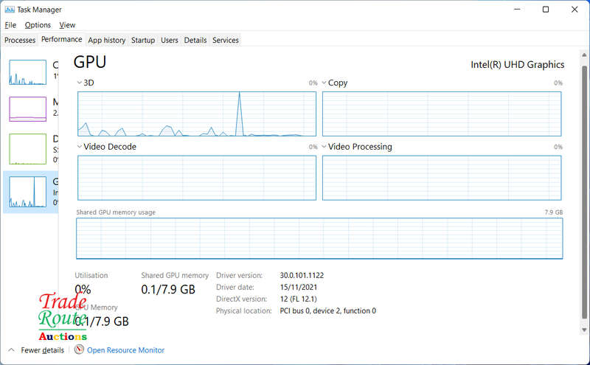Click the Task Manager app icon in title bar

coord(9,10)
